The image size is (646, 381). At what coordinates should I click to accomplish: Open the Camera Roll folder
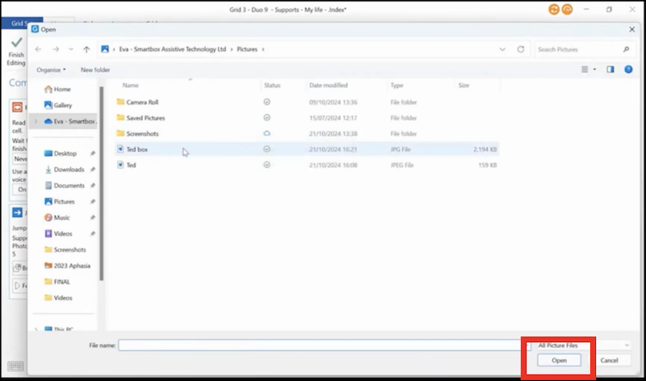[142, 103]
